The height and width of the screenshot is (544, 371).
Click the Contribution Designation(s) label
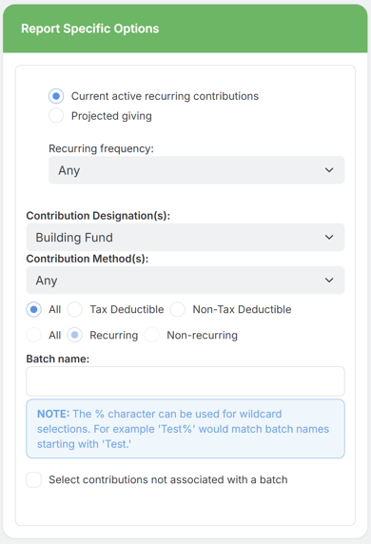pyautogui.click(x=98, y=216)
